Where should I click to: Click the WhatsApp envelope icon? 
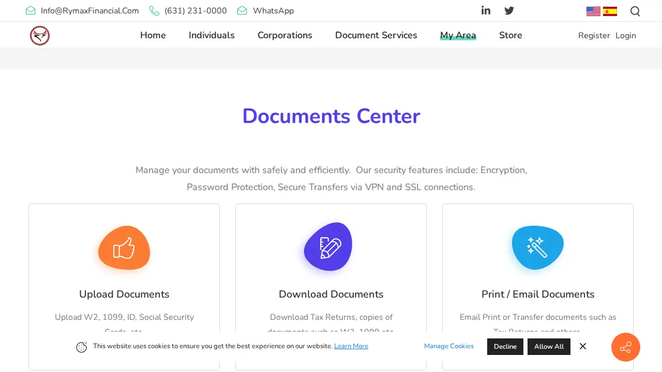[x=242, y=11]
